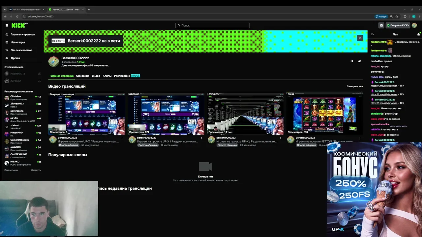
Task: Open options menu for 23 часа назад video
Action: coord(281,138)
